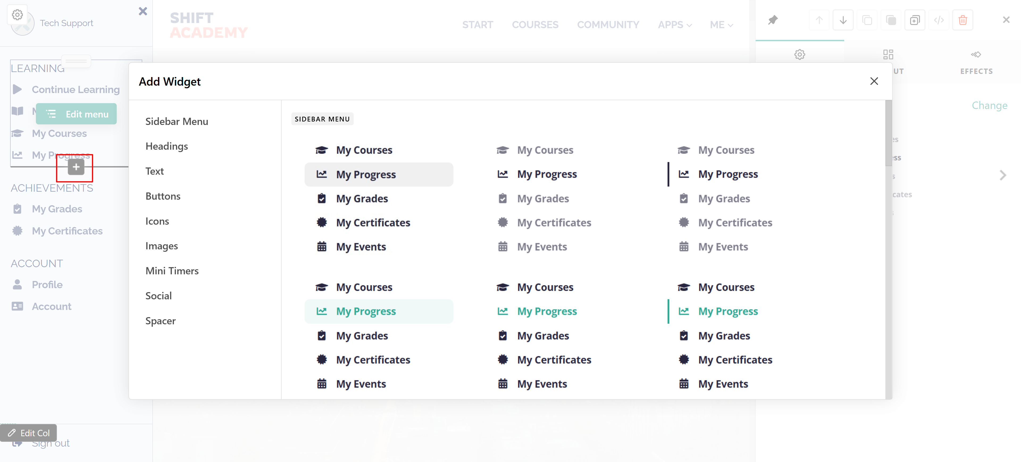The image size is (1021, 462).
Task: Close the right editor panel
Action: 1006,19
